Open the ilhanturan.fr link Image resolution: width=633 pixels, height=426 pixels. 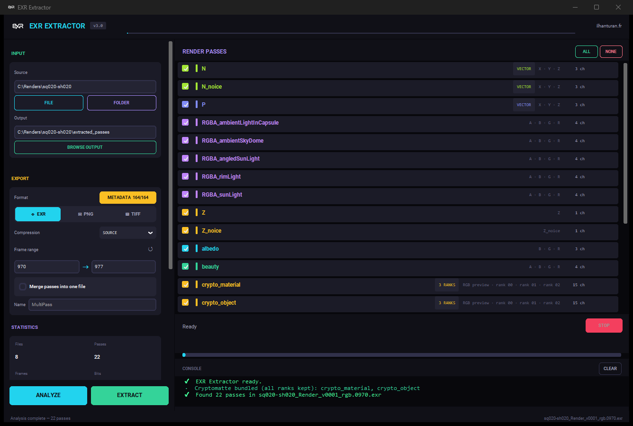[x=609, y=26]
